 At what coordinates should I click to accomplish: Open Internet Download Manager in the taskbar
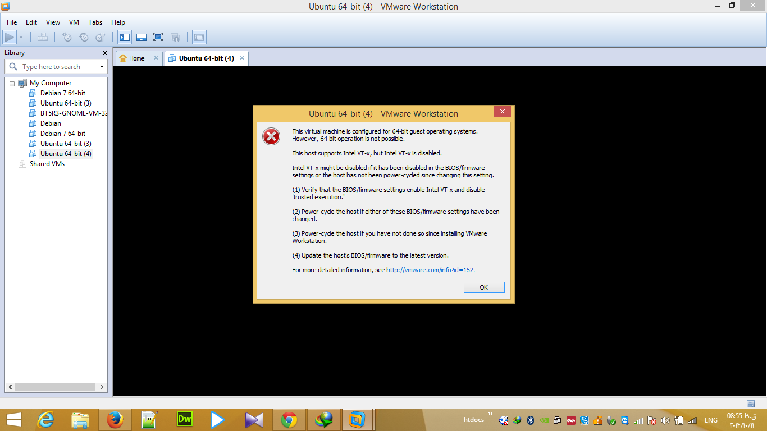tap(324, 420)
